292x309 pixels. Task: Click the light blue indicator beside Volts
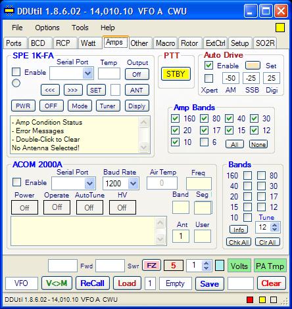pos(220,266)
